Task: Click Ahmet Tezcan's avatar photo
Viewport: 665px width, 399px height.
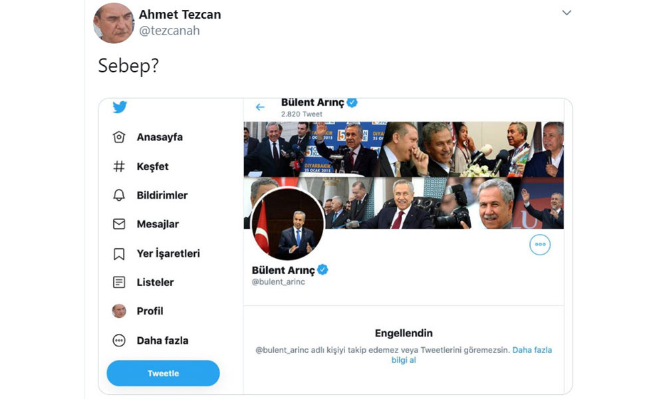Action: pos(114,23)
